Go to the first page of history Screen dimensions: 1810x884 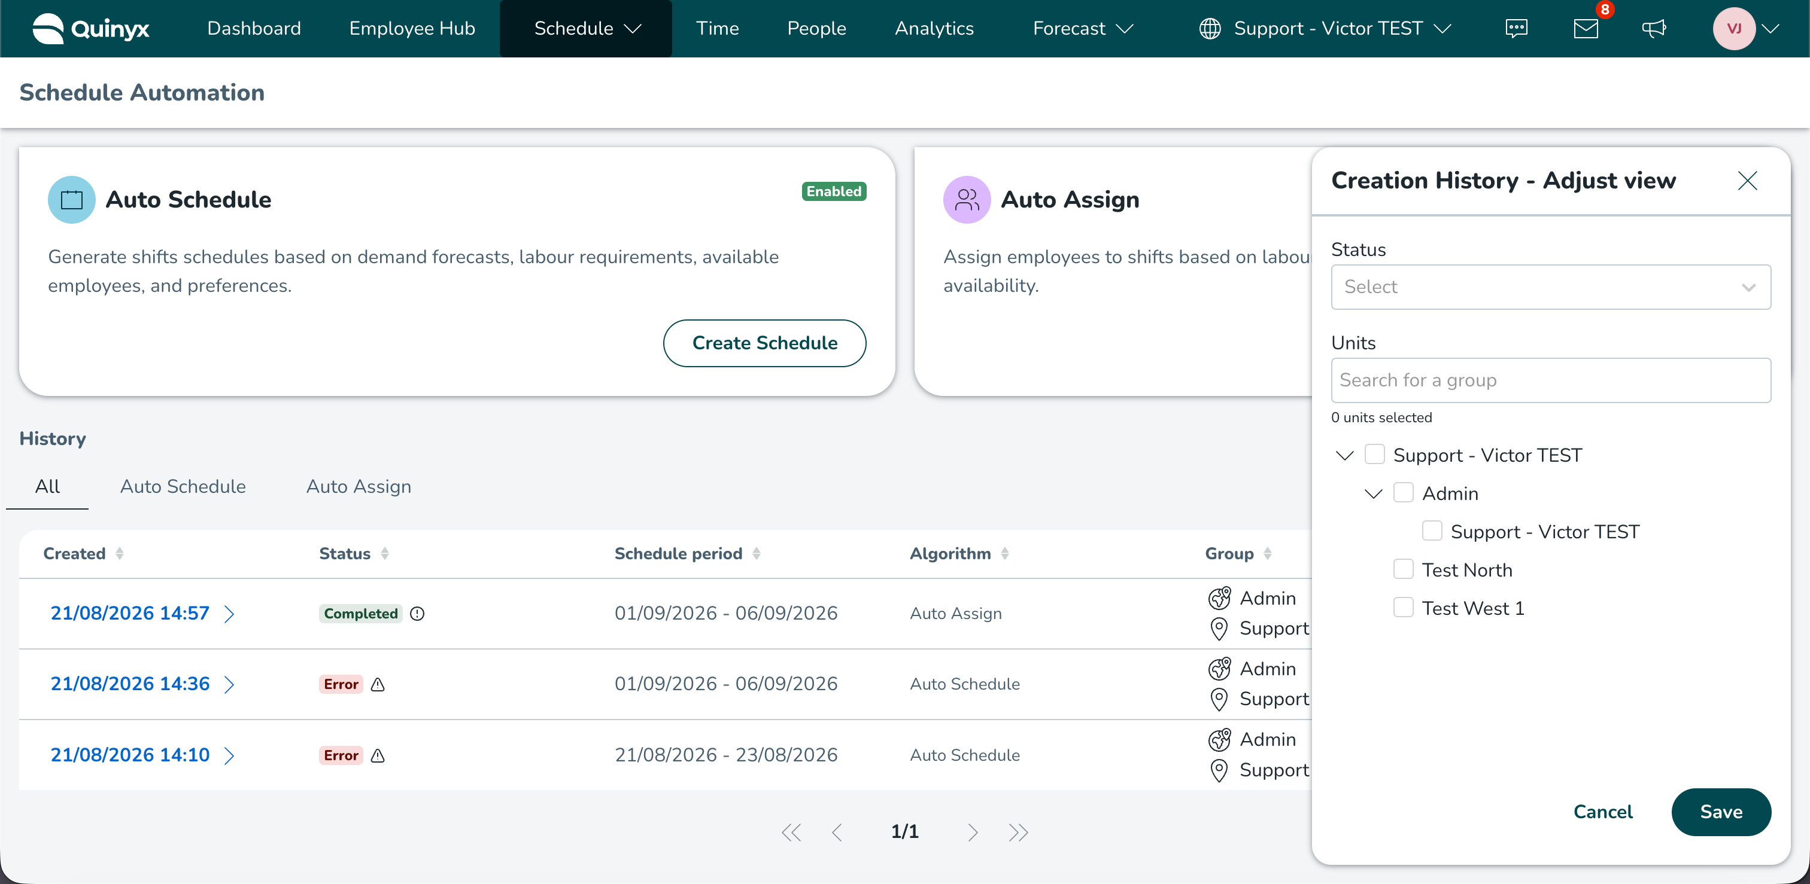point(791,833)
